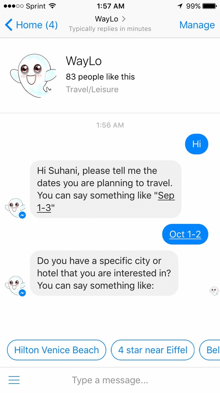Viewport: 220px width, 393px height.
Task: Tap the Oct 1-2 sent message link
Action: [x=185, y=234]
